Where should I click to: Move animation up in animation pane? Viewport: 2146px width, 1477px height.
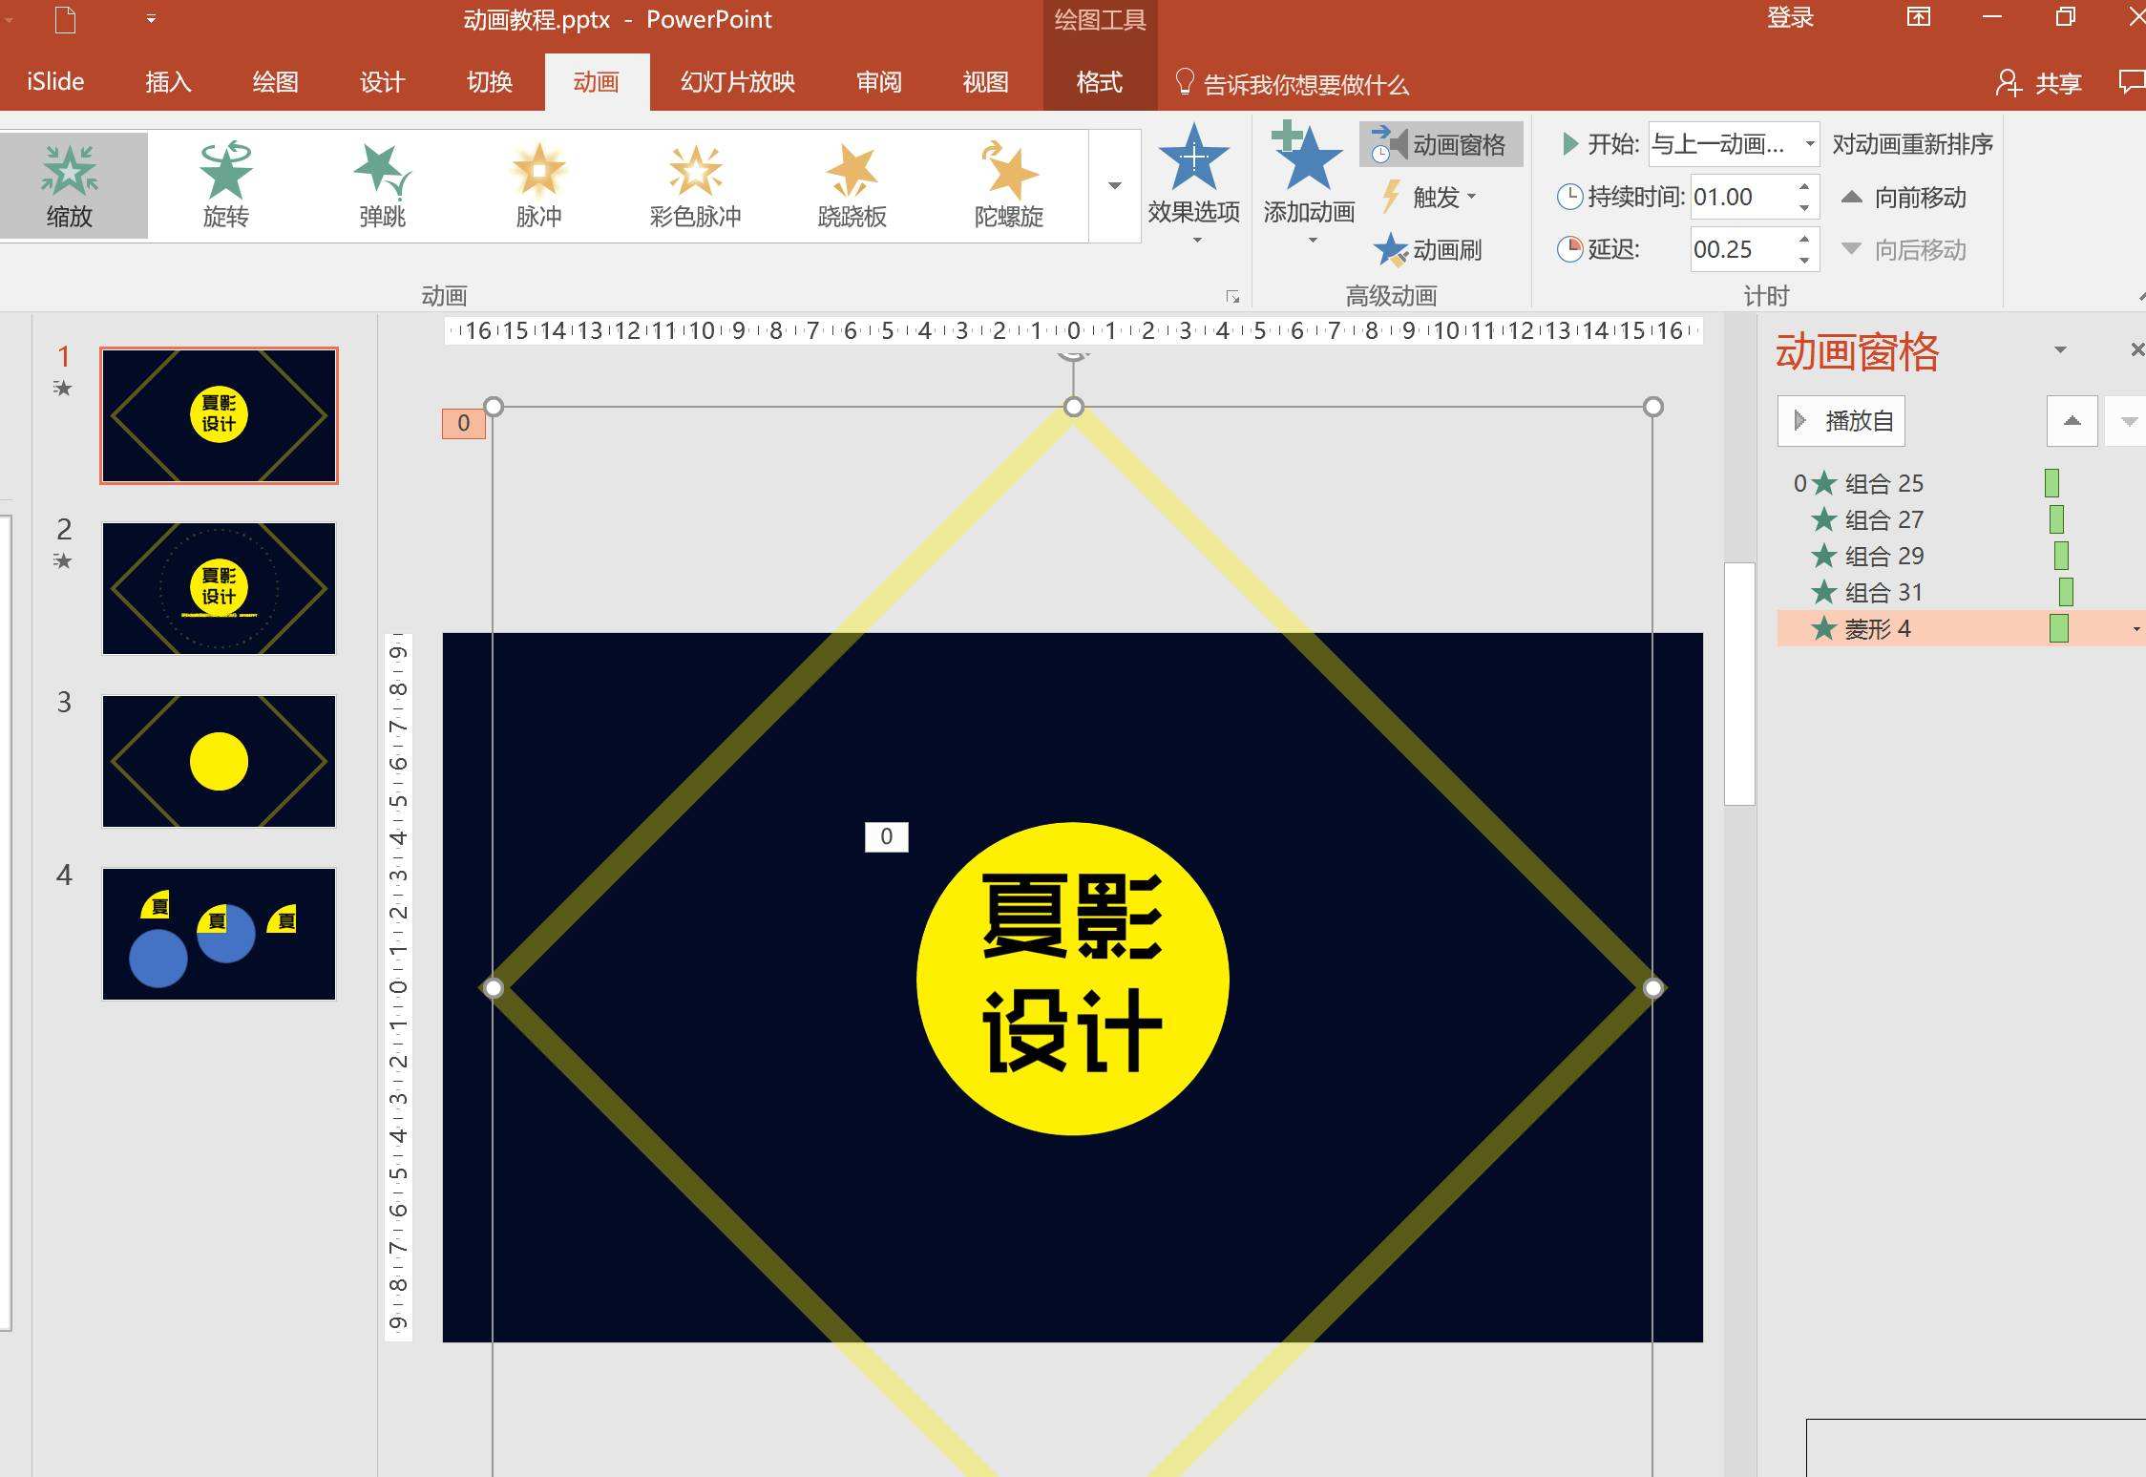[x=2072, y=420]
